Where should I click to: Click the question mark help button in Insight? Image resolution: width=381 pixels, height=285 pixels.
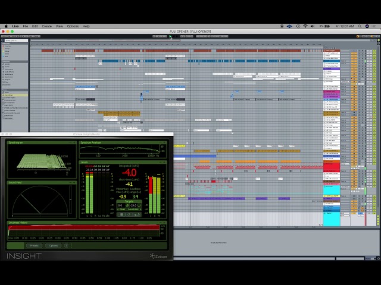[x=66, y=245]
